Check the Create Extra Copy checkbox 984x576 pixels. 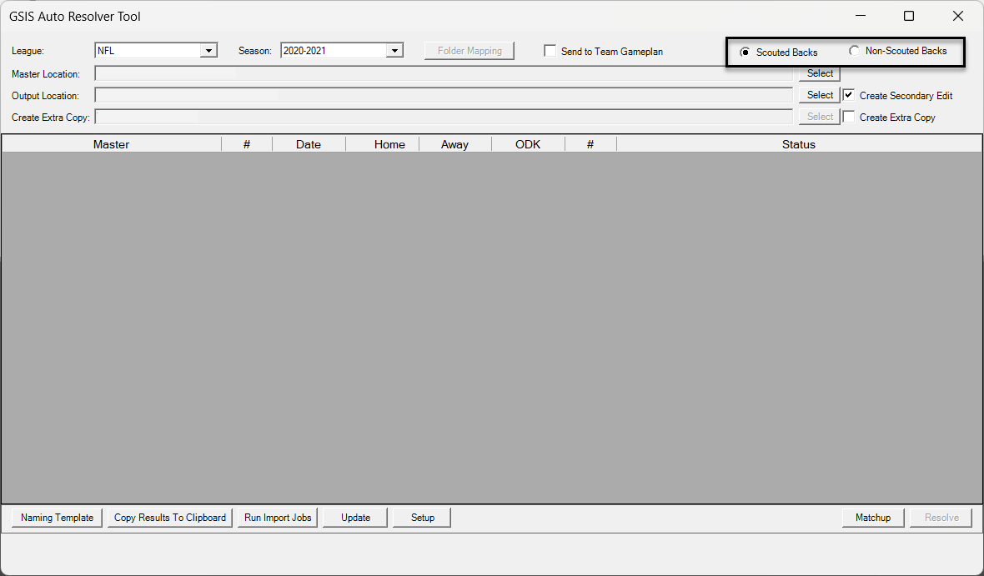point(848,117)
